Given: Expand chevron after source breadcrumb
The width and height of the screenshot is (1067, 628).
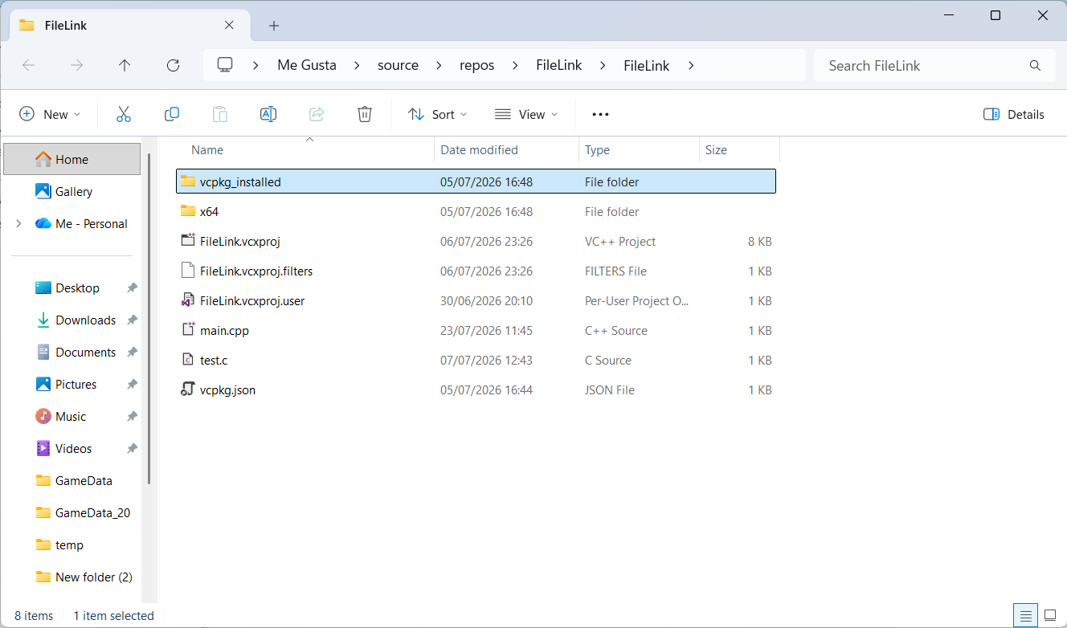Looking at the screenshot, I should click(x=439, y=66).
